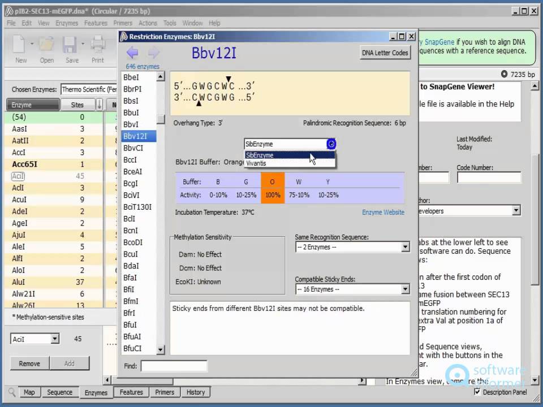Expand the author dropdown showing 'evelopers'
This screenshot has width=543, height=407.
(516, 210)
